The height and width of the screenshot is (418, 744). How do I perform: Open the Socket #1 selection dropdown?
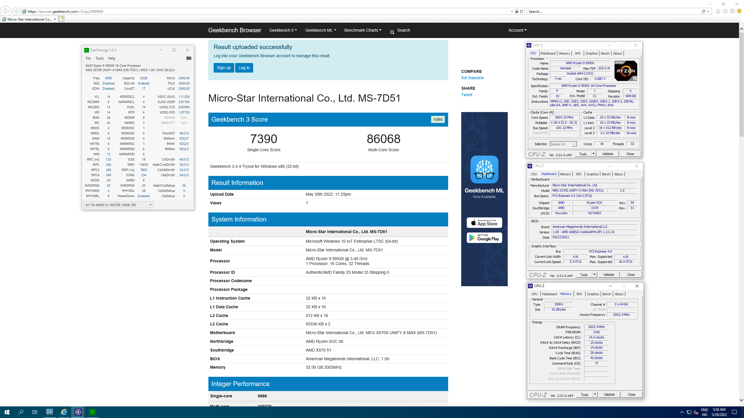[x=563, y=144]
